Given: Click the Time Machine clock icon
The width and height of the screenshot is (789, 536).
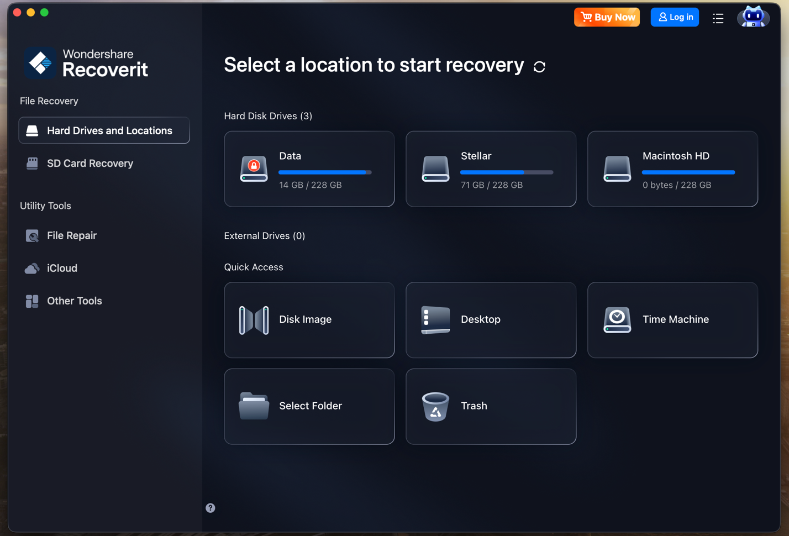Looking at the screenshot, I should click(617, 320).
